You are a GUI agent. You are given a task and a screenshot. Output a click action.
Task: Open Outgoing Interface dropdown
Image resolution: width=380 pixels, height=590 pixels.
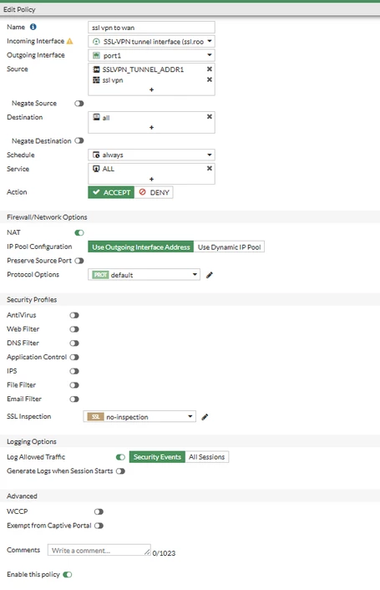point(151,55)
